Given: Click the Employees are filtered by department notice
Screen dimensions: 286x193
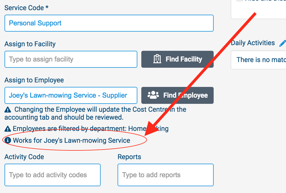Looking at the screenshot, I should [x=90, y=129].
